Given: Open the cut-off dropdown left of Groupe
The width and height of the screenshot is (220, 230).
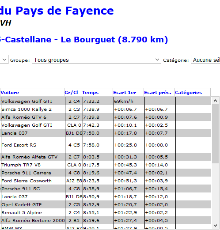Looking at the screenshot, I should point(4,60).
